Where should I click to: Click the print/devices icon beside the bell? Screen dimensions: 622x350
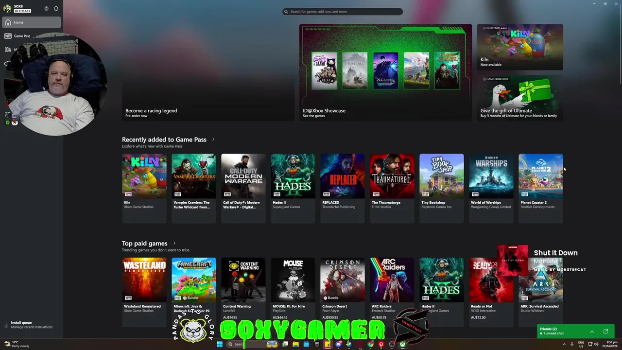point(46,9)
